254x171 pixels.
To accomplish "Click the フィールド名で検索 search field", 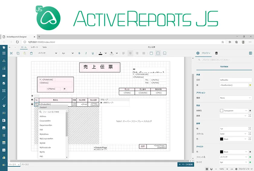I will (x=52, y=112).
